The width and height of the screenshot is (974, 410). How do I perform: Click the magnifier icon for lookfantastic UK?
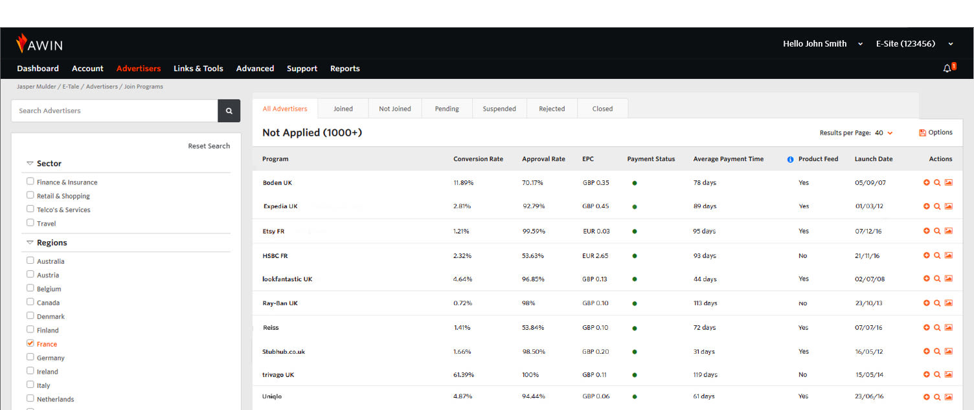point(937,279)
